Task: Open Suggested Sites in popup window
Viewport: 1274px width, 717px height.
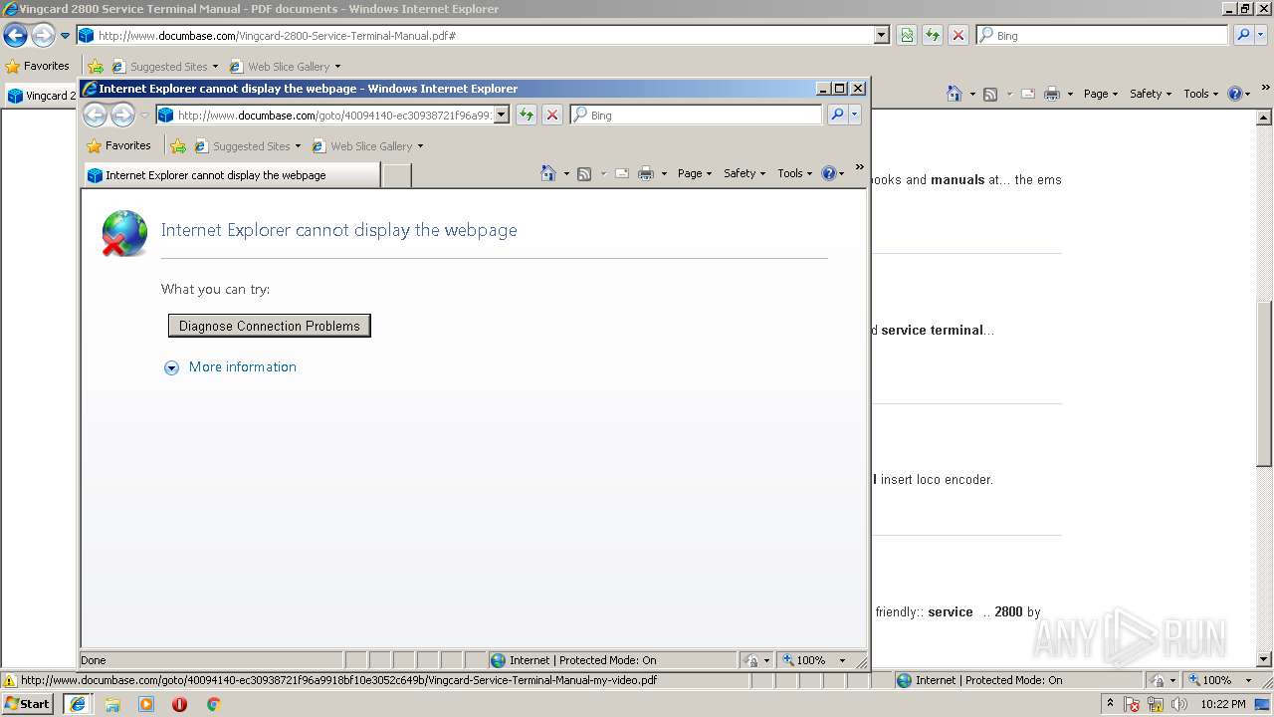Action: [x=247, y=146]
